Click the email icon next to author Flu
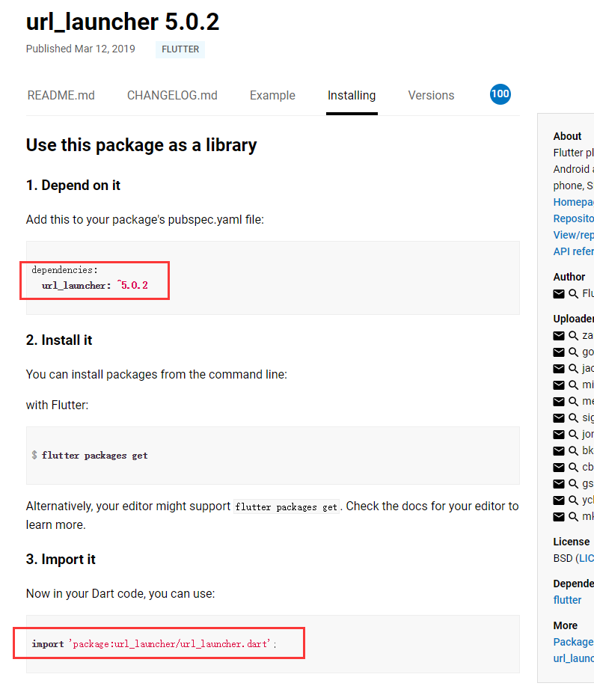This screenshot has width=594, height=692. (x=559, y=294)
